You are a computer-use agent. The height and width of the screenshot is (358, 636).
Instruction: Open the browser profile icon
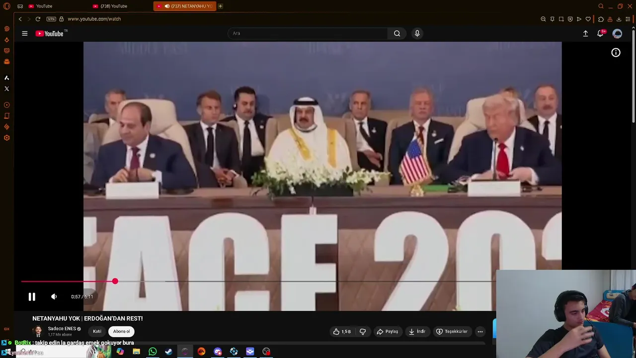[610, 19]
